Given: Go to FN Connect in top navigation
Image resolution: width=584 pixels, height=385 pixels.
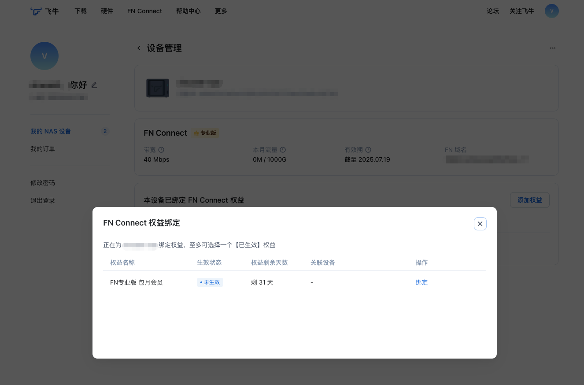Looking at the screenshot, I should [144, 11].
